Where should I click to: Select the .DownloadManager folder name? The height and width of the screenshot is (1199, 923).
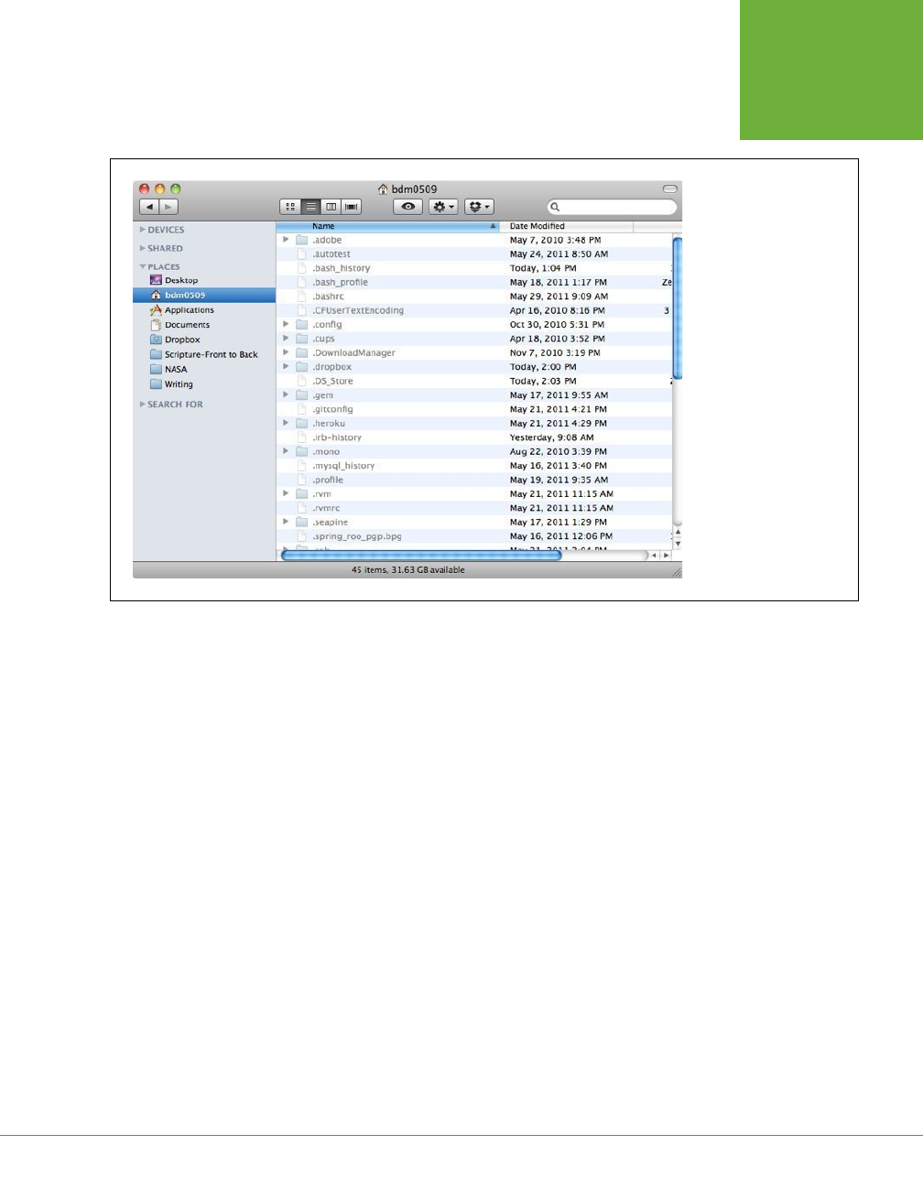(353, 352)
